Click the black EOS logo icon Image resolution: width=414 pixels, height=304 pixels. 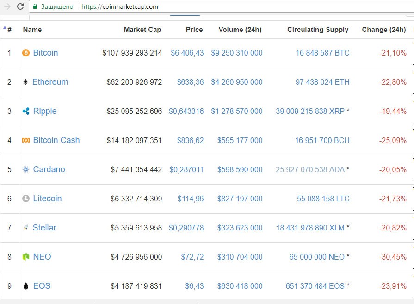click(x=26, y=286)
